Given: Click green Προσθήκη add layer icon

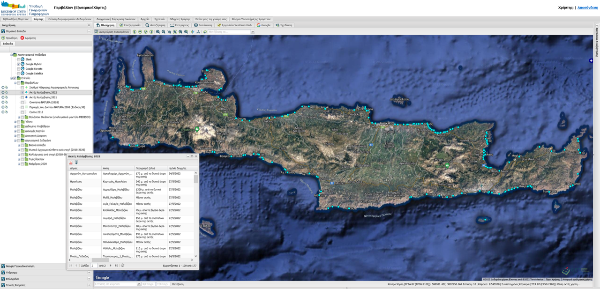Looking at the screenshot, I should (x=3, y=38).
